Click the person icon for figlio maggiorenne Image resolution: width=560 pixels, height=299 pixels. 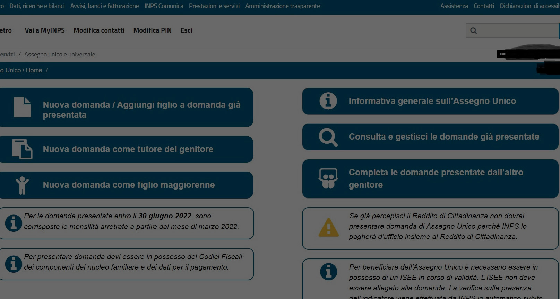pos(22,185)
